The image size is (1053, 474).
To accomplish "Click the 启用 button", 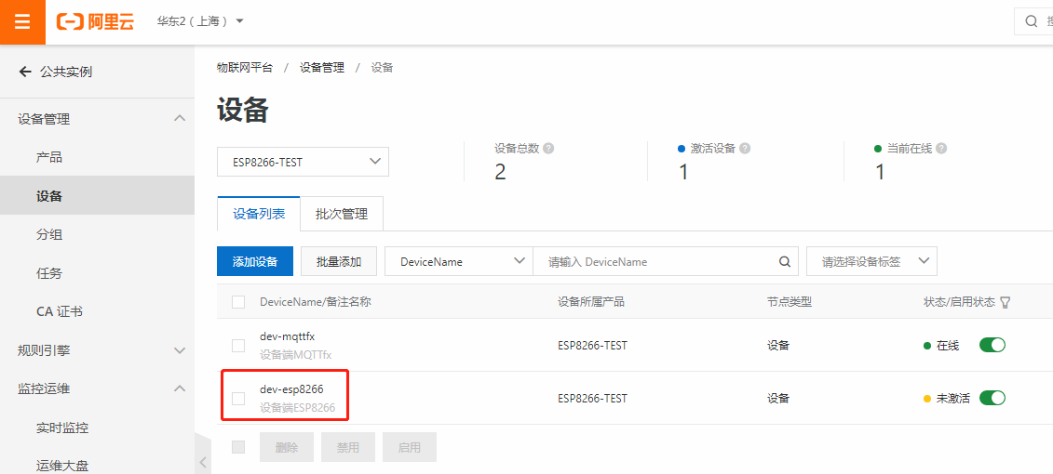I will [410, 447].
